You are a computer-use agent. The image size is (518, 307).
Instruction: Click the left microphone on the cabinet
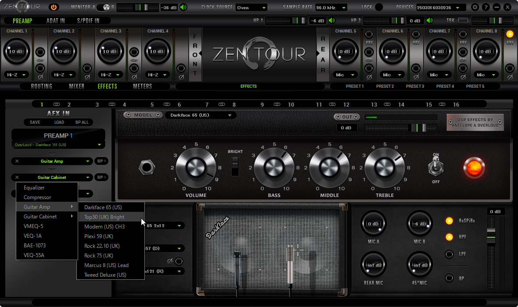coord(237,269)
